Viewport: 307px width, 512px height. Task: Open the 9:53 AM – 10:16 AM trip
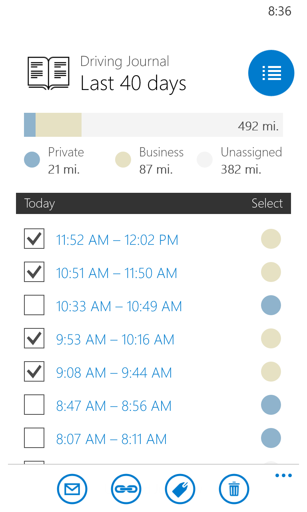pyautogui.click(x=115, y=340)
